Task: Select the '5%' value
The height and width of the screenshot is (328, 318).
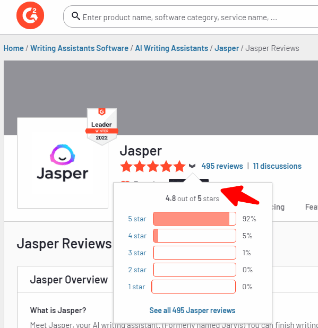Action: click(247, 236)
